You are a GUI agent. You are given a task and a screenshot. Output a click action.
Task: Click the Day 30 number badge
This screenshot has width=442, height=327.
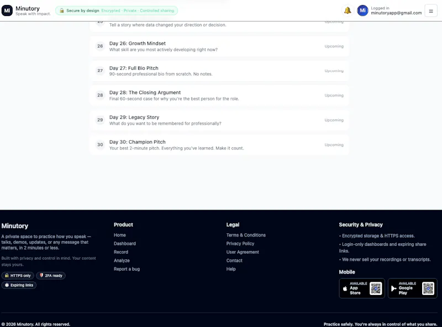click(x=100, y=144)
